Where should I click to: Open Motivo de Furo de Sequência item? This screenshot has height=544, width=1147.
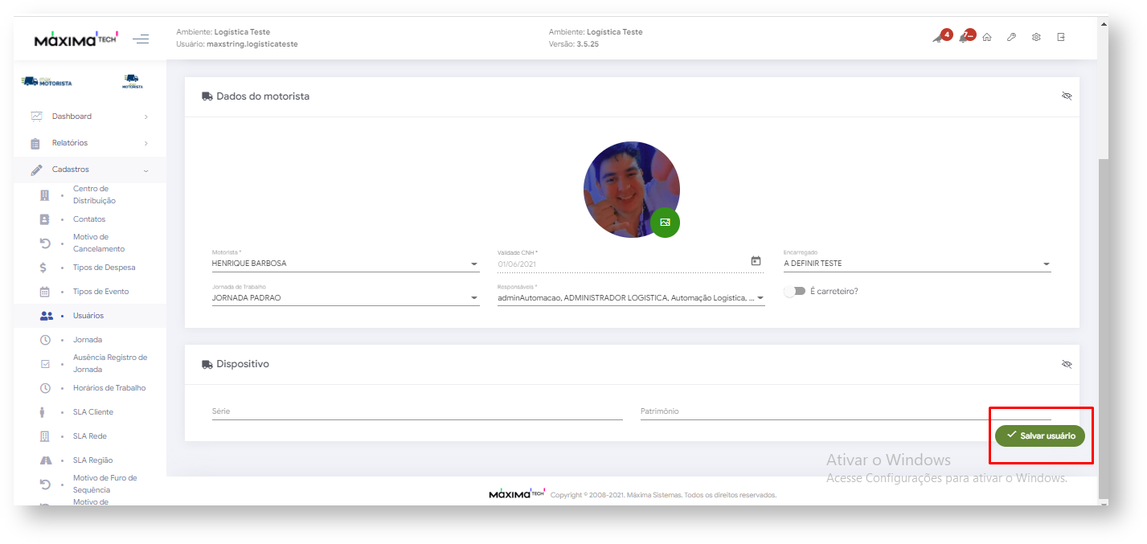(105, 484)
